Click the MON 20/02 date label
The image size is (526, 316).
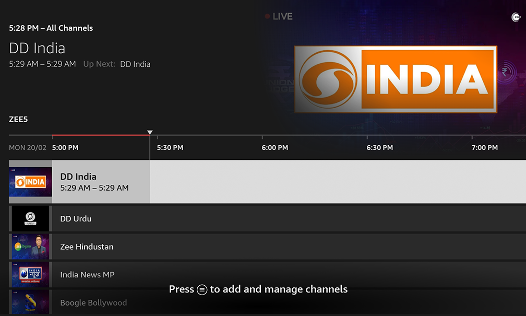[28, 147]
